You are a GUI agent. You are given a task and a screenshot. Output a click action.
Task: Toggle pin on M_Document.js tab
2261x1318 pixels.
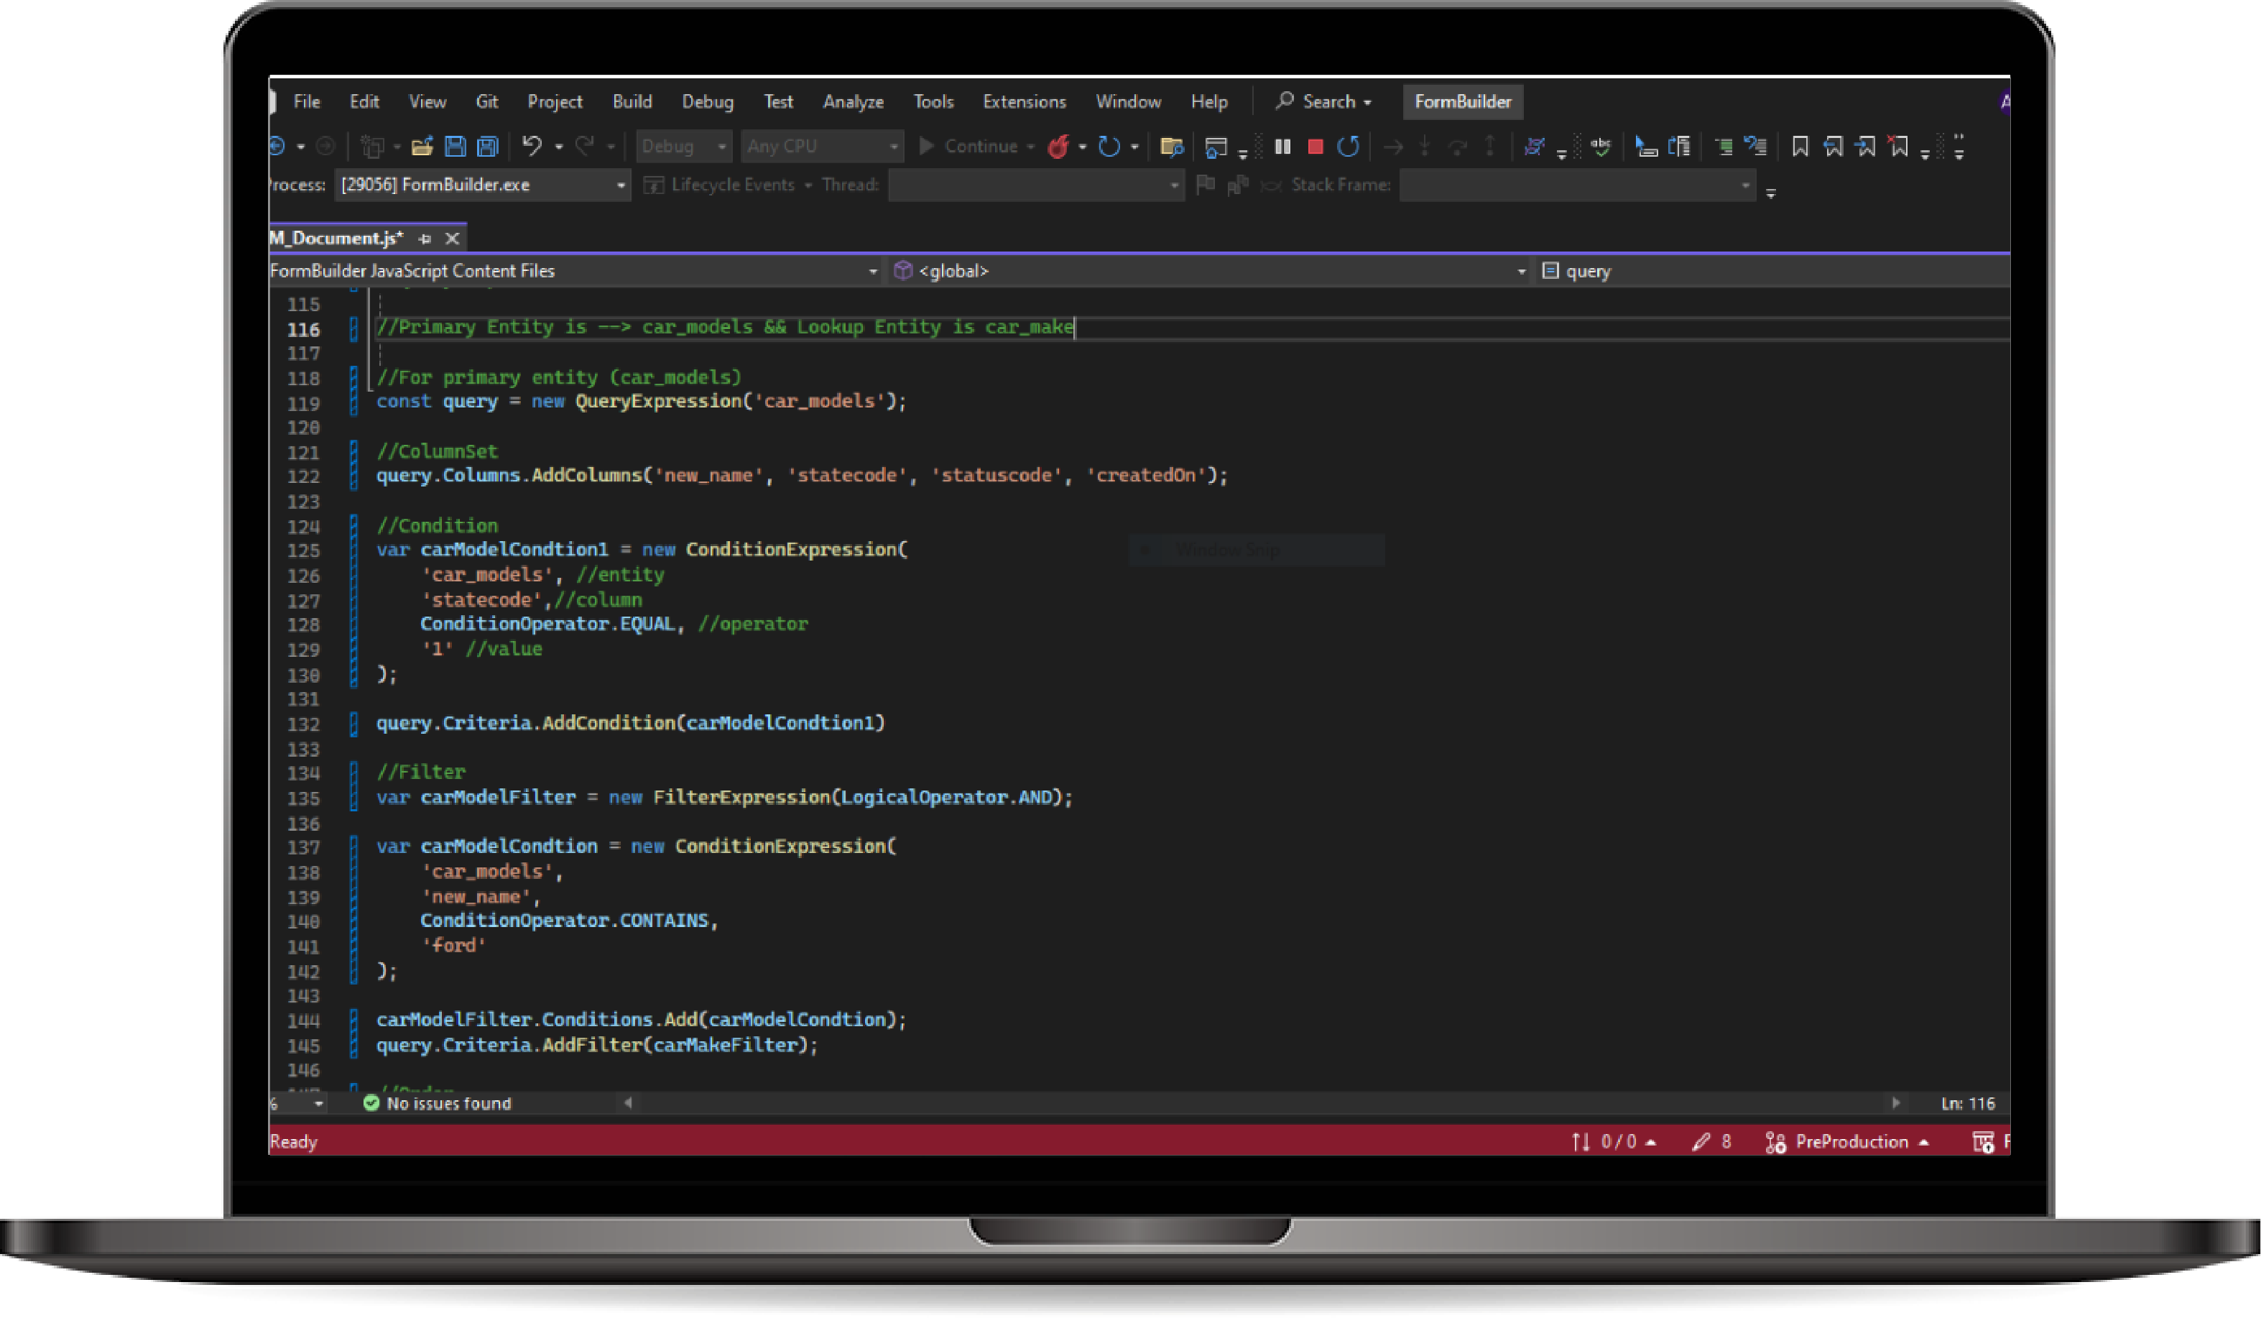point(425,239)
